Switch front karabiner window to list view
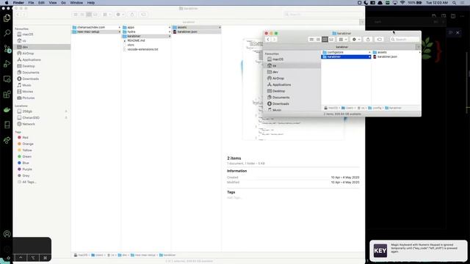This screenshot has height=264, width=470. point(318,39)
